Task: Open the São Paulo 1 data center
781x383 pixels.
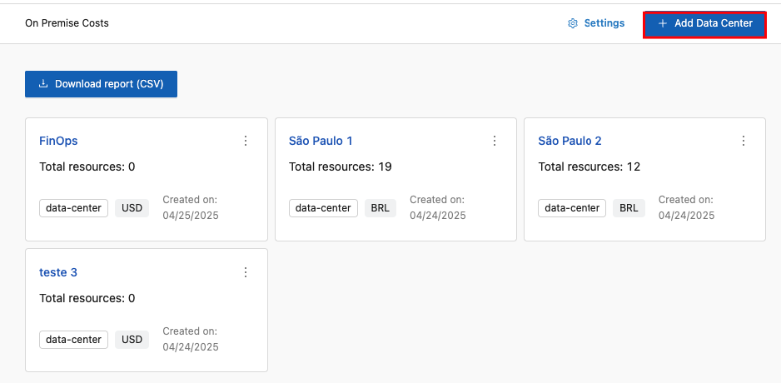Action: point(321,141)
